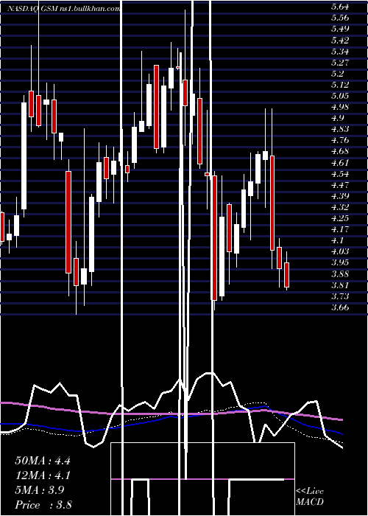The image size is (368, 516).
Task: Select the 4.98 price axis label
Action: [x=340, y=107]
